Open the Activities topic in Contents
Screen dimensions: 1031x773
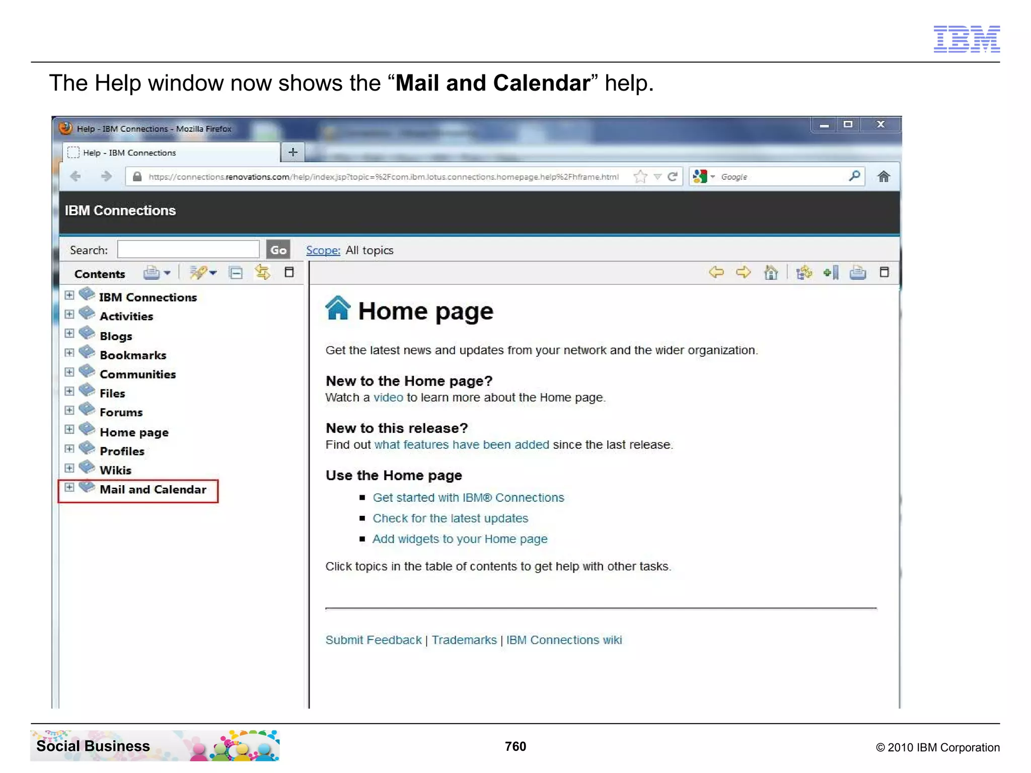pyautogui.click(x=126, y=317)
